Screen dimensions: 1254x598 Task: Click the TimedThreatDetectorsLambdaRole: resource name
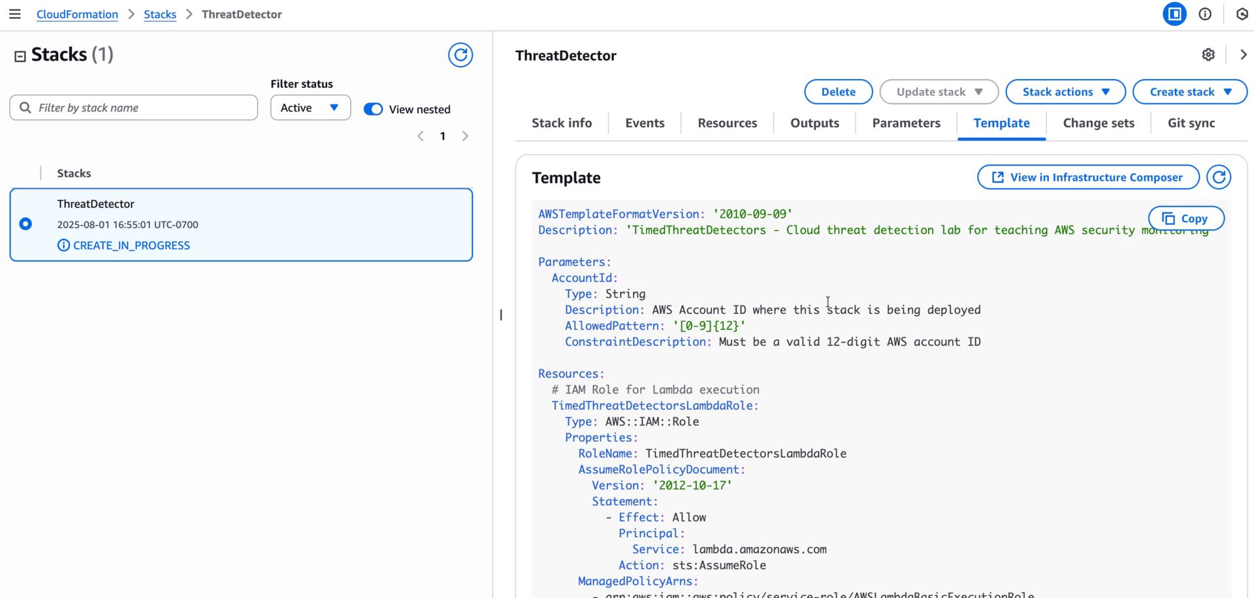pos(655,405)
